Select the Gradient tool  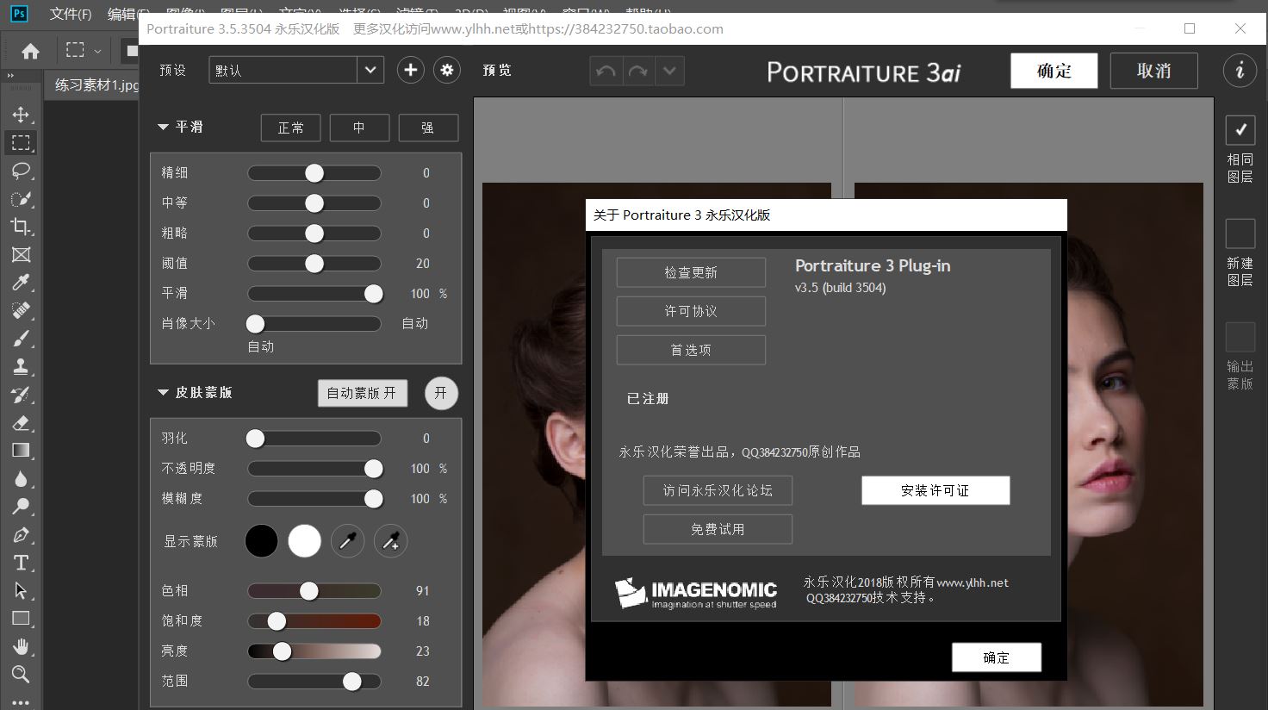(21, 451)
